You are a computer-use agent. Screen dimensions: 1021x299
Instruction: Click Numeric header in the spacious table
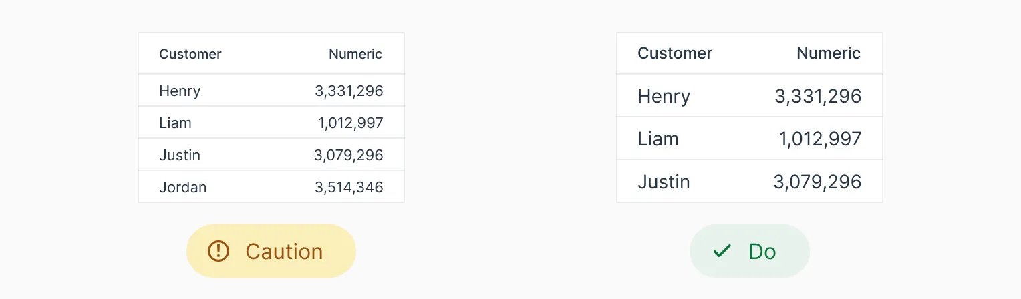click(829, 53)
